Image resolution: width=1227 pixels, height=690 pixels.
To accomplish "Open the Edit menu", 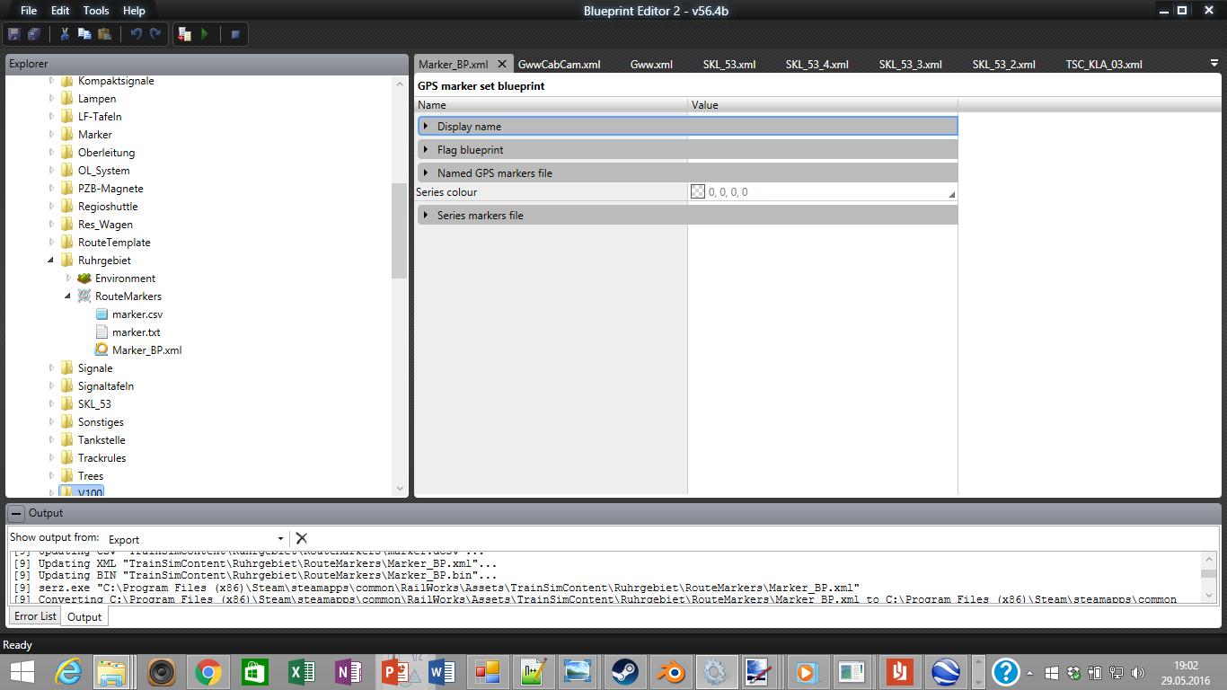I will pos(60,11).
